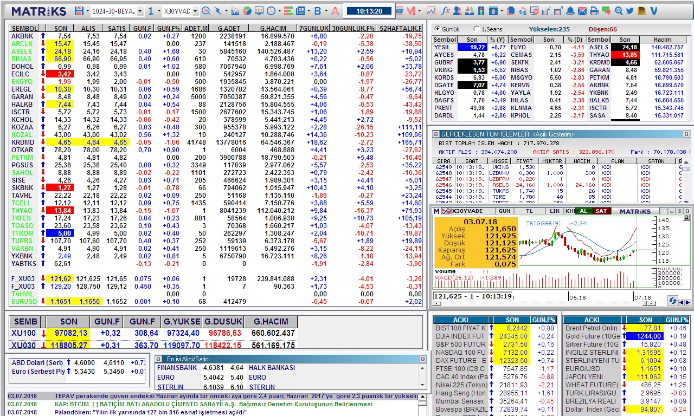This screenshot has height=416, width=694.
Task: Open the news page icon
Action: pyautogui.click(x=300, y=11)
